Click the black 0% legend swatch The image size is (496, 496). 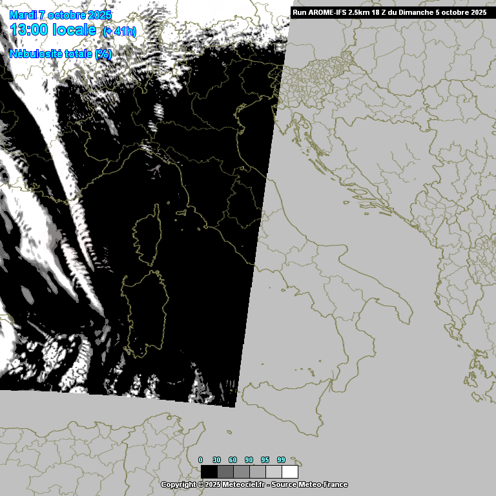pyautogui.click(x=209, y=471)
